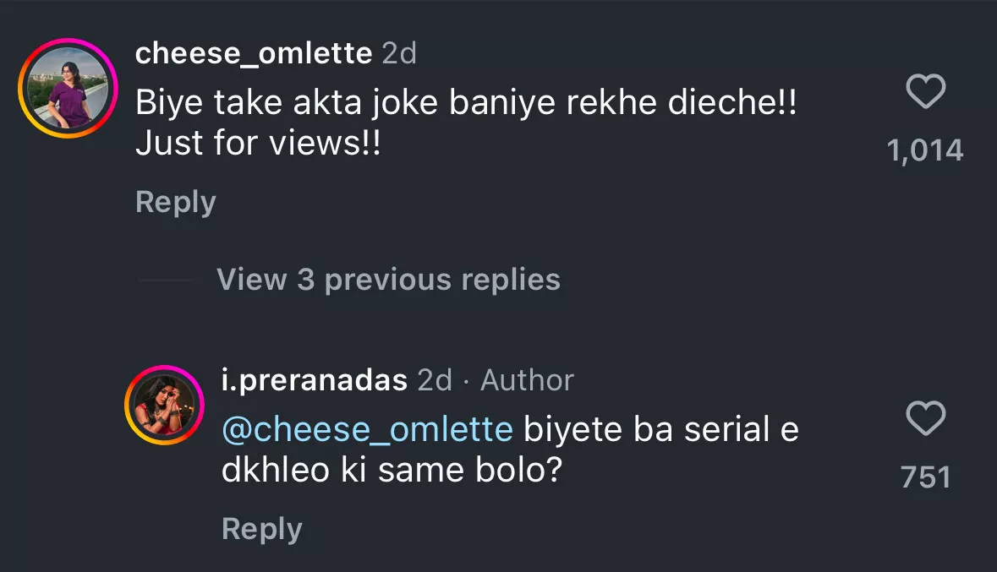Tap the cheese_omlette username

[254, 54]
